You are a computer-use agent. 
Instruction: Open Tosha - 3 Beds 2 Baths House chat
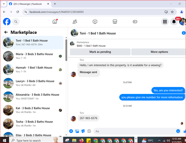click(x=32, y=124)
